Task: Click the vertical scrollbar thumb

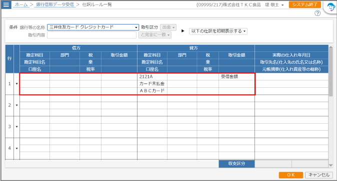Action: 331,72
